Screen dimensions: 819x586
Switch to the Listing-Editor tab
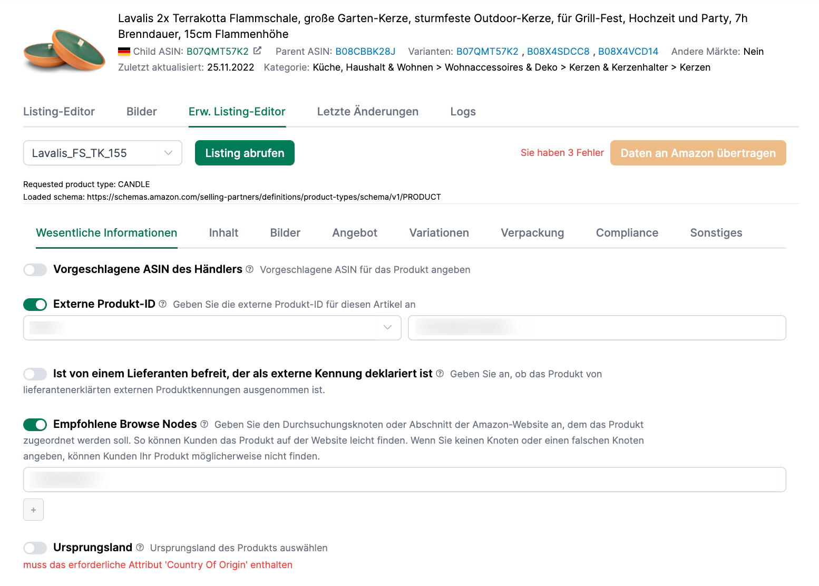59,112
